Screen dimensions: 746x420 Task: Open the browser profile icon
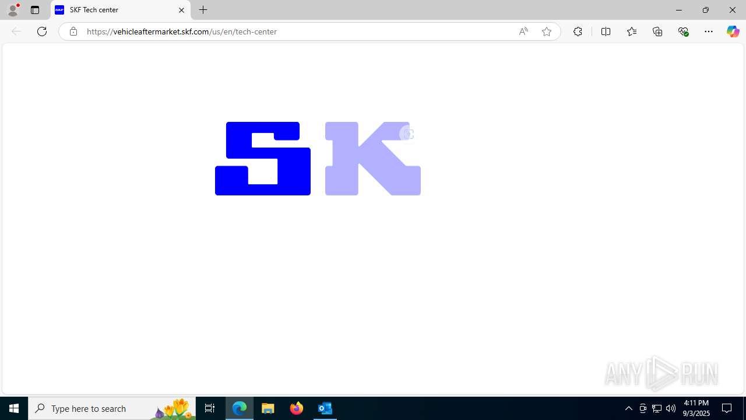click(x=13, y=10)
